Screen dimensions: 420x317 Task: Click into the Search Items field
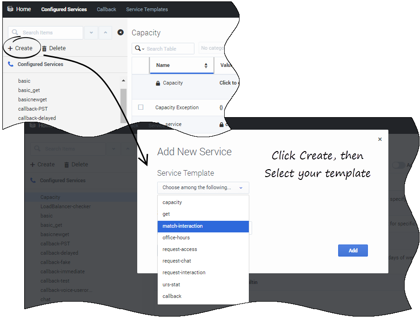tap(50, 33)
